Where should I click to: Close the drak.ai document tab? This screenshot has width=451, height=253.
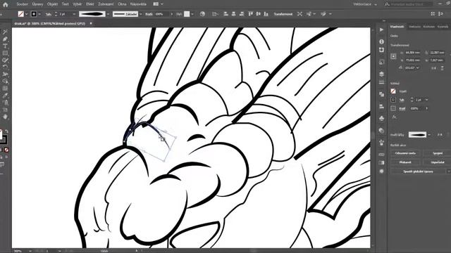coord(91,23)
